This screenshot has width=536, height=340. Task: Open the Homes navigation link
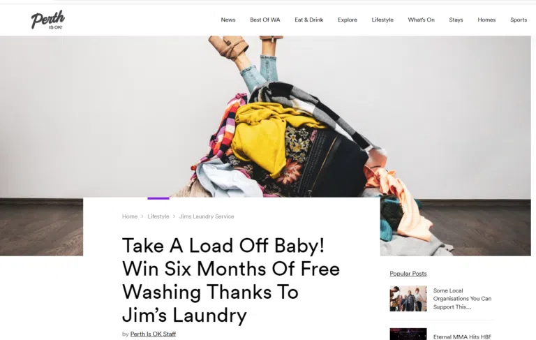click(x=486, y=20)
